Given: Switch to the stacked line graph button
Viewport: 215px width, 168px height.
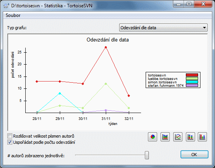Looking at the screenshot, I should [165, 137].
